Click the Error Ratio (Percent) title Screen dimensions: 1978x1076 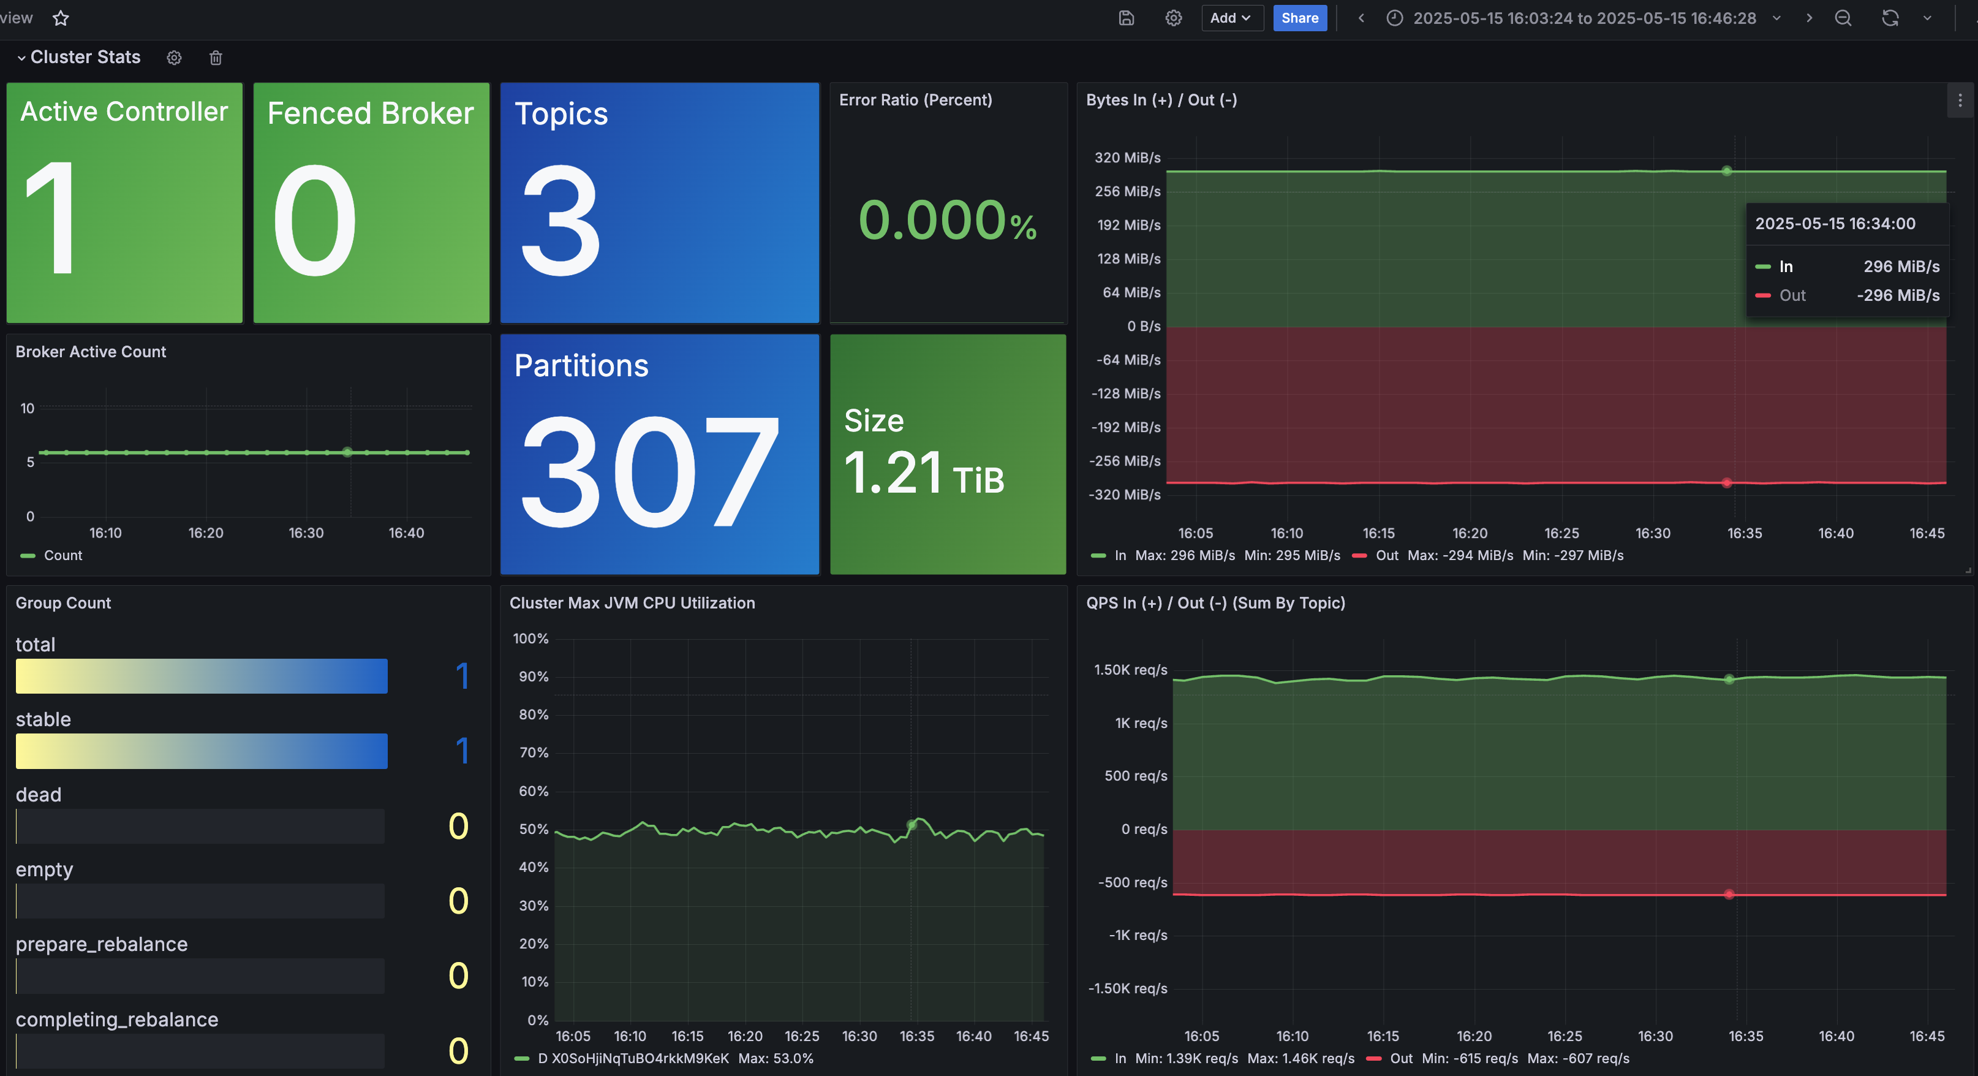[915, 100]
